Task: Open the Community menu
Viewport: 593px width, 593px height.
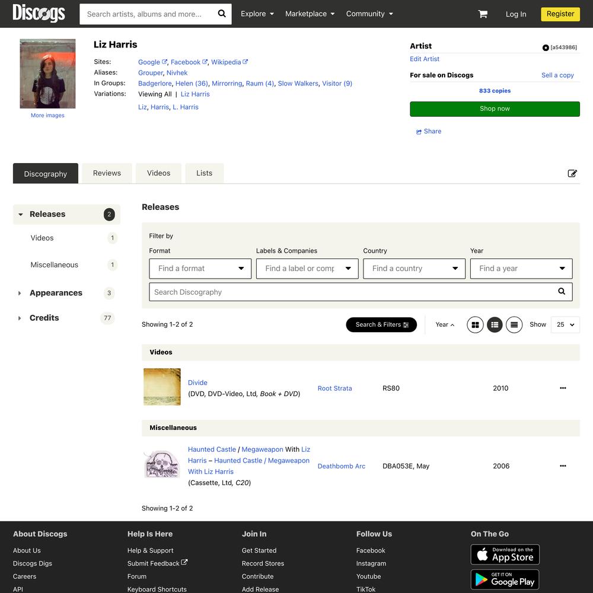Action: click(369, 14)
